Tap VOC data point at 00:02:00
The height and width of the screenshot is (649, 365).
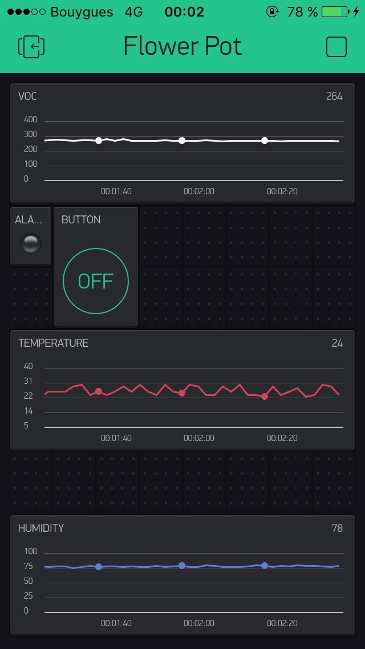pyautogui.click(x=182, y=141)
